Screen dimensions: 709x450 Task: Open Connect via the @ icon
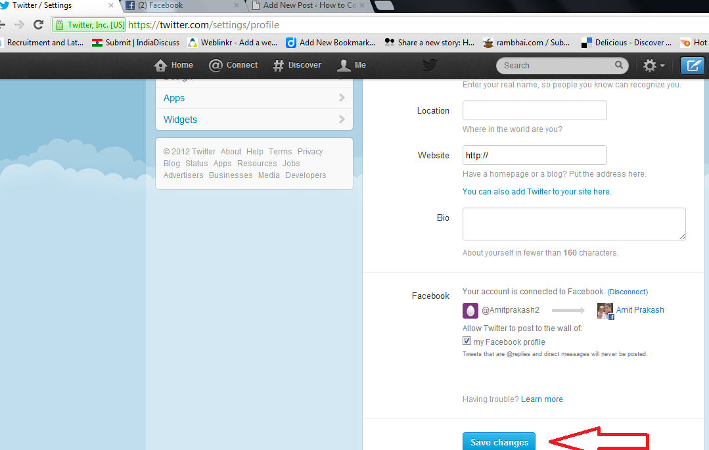(x=216, y=66)
